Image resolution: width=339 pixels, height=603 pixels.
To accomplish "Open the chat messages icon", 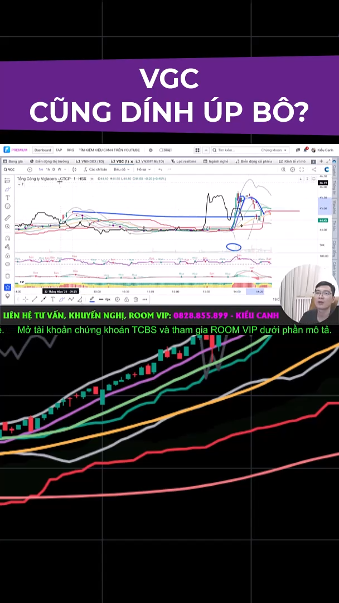I will [x=298, y=150].
